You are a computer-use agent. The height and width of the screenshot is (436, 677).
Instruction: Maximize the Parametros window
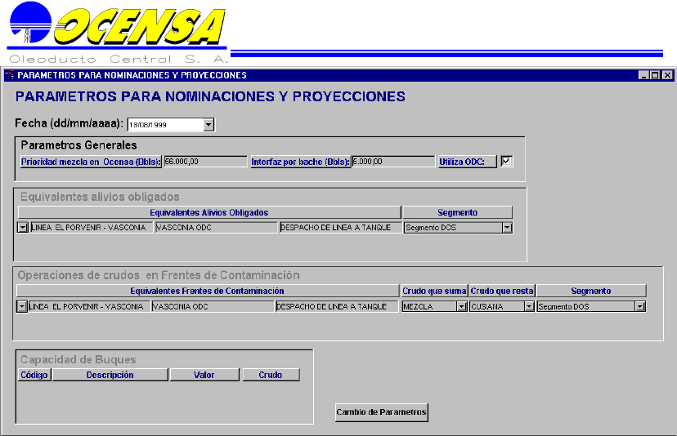(655, 75)
